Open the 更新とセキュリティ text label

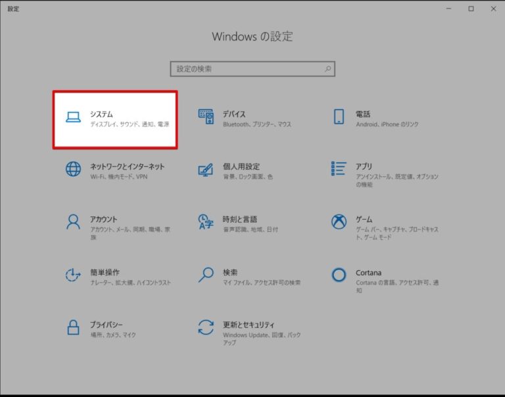click(249, 325)
